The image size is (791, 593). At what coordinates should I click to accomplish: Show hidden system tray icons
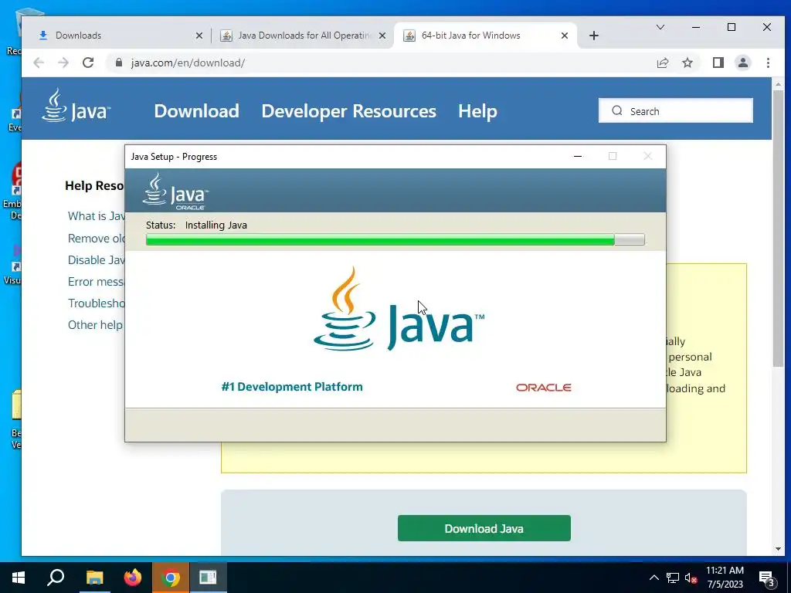(x=654, y=578)
